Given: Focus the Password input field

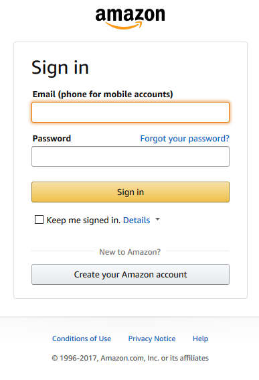Looking at the screenshot, I should [x=131, y=156].
